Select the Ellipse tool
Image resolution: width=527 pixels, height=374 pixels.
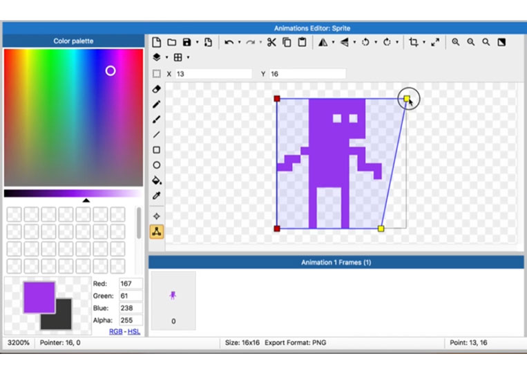[157, 165]
